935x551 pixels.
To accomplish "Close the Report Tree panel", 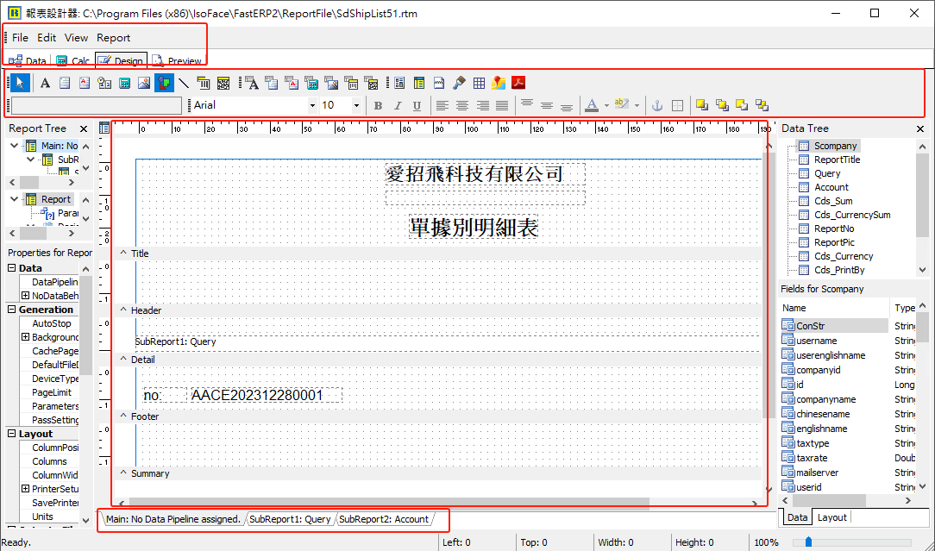I will [84, 128].
